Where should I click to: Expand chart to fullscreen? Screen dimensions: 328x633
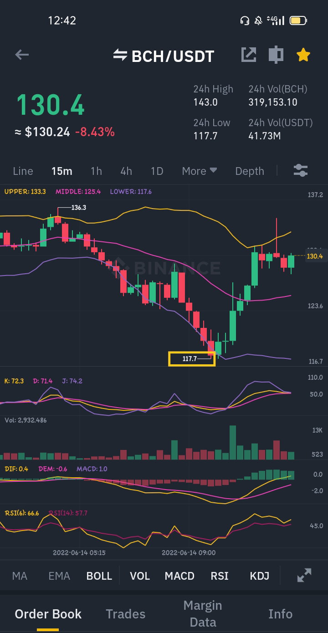pos(304,575)
